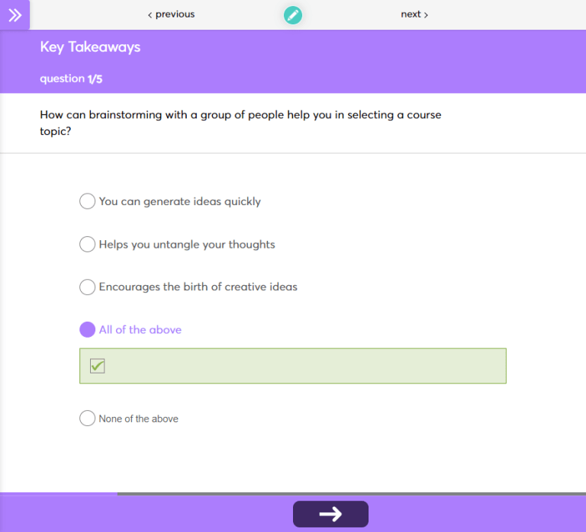Choose "Encourages the birth of creative ideas"

pos(88,287)
